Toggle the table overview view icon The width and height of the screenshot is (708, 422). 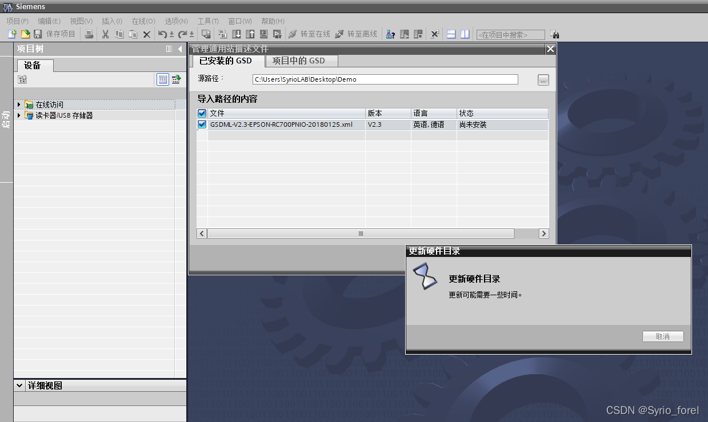[x=163, y=79]
